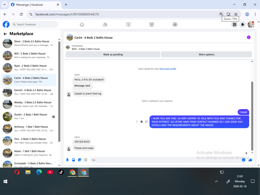React with emoji to blue message
Image resolution: width=260 pixels, height=195 pixels.
(x=146, y=122)
